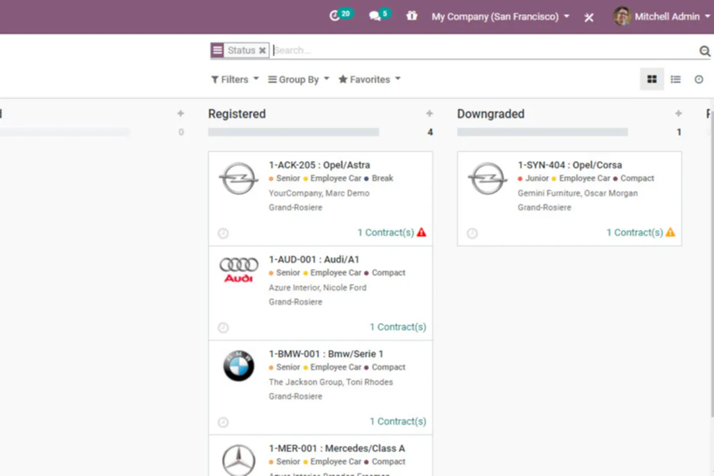Click the search magnifier icon
The width and height of the screenshot is (714, 476).
[x=705, y=51]
